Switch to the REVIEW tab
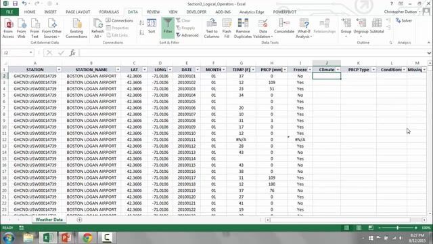 154,12
